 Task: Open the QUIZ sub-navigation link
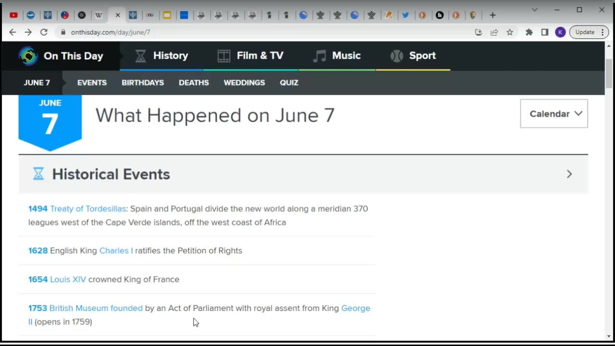[x=289, y=83]
